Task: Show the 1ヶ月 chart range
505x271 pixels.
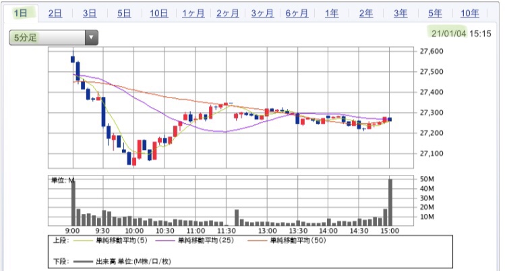Action: [194, 13]
